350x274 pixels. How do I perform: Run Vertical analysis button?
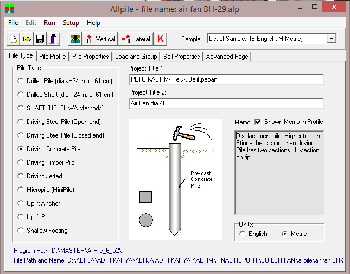click(x=100, y=39)
